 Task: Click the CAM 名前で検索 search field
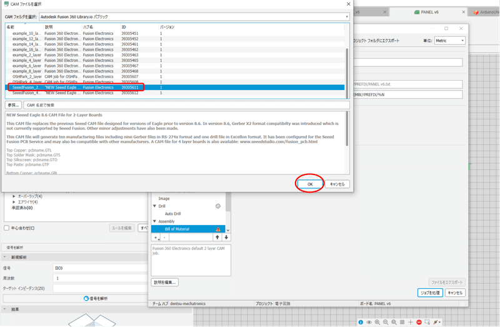(187, 105)
